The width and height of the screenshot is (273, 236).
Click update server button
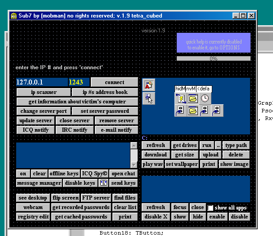(36, 120)
